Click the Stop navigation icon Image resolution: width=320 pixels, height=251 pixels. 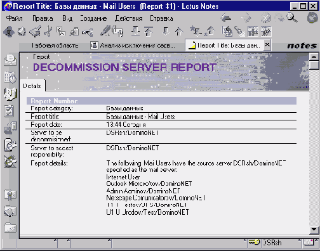click(x=266, y=18)
